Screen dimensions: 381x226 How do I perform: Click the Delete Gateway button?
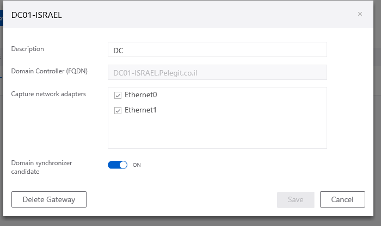coord(49,199)
